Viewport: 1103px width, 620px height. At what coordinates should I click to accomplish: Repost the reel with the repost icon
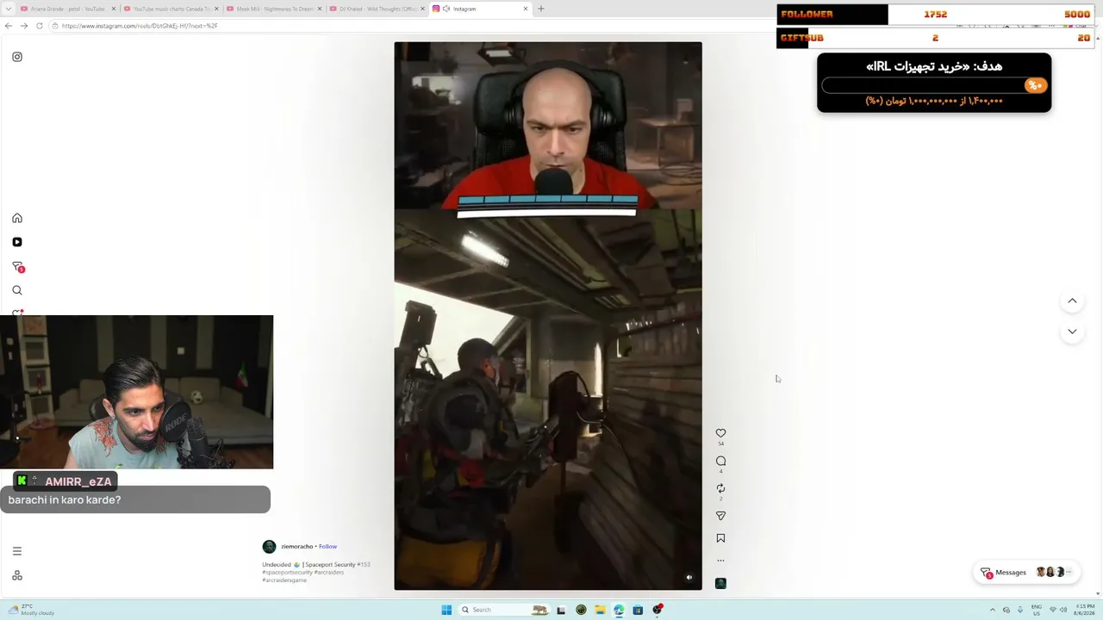[720, 488]
